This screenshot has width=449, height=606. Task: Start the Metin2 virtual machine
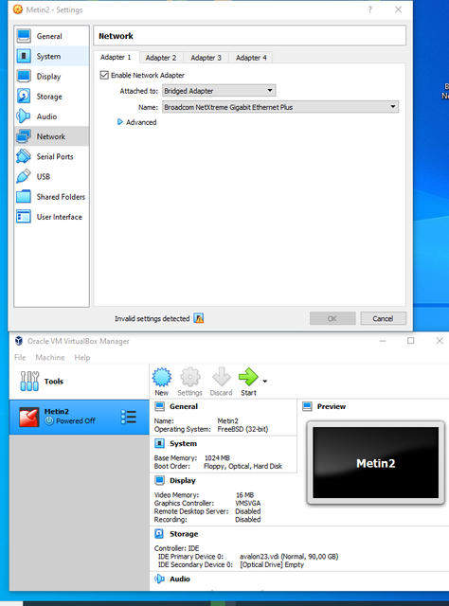click(x=248, y=382)
